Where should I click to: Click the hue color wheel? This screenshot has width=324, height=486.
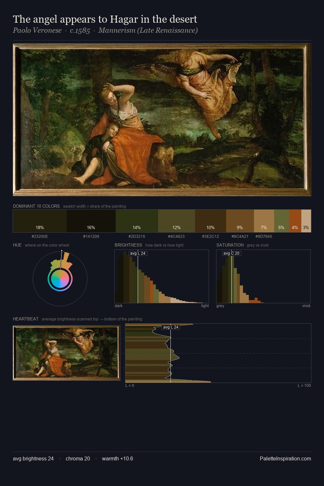[60, 279]
